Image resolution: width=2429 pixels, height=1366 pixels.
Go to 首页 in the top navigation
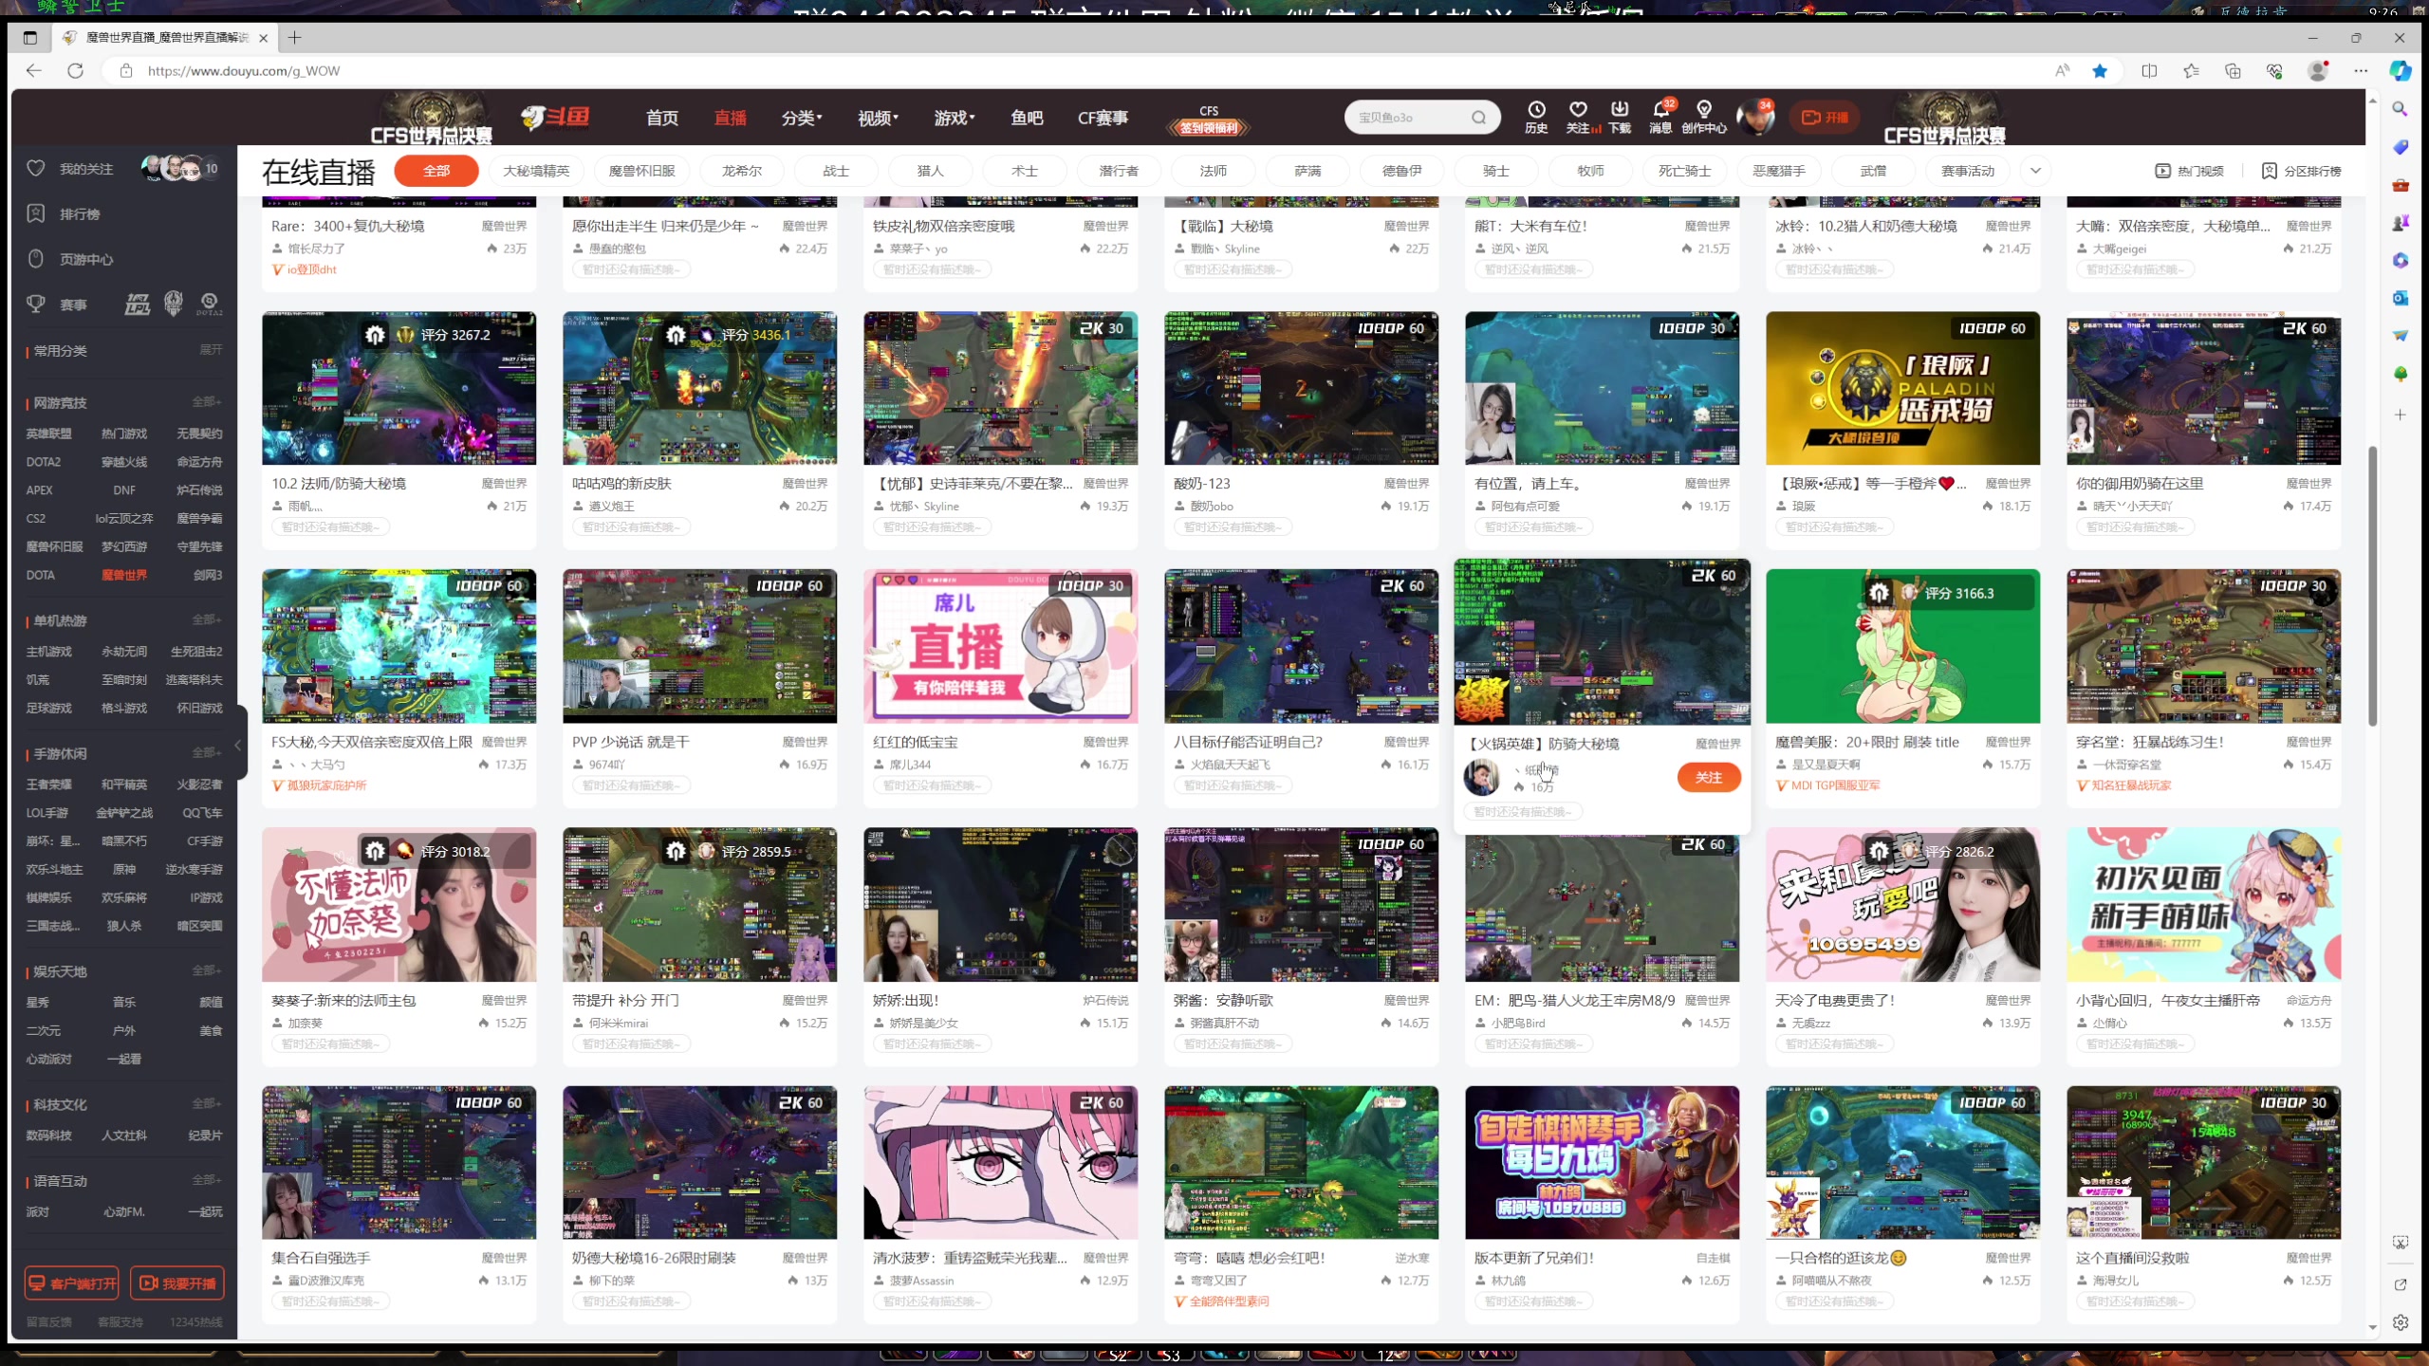click(662, 118)
